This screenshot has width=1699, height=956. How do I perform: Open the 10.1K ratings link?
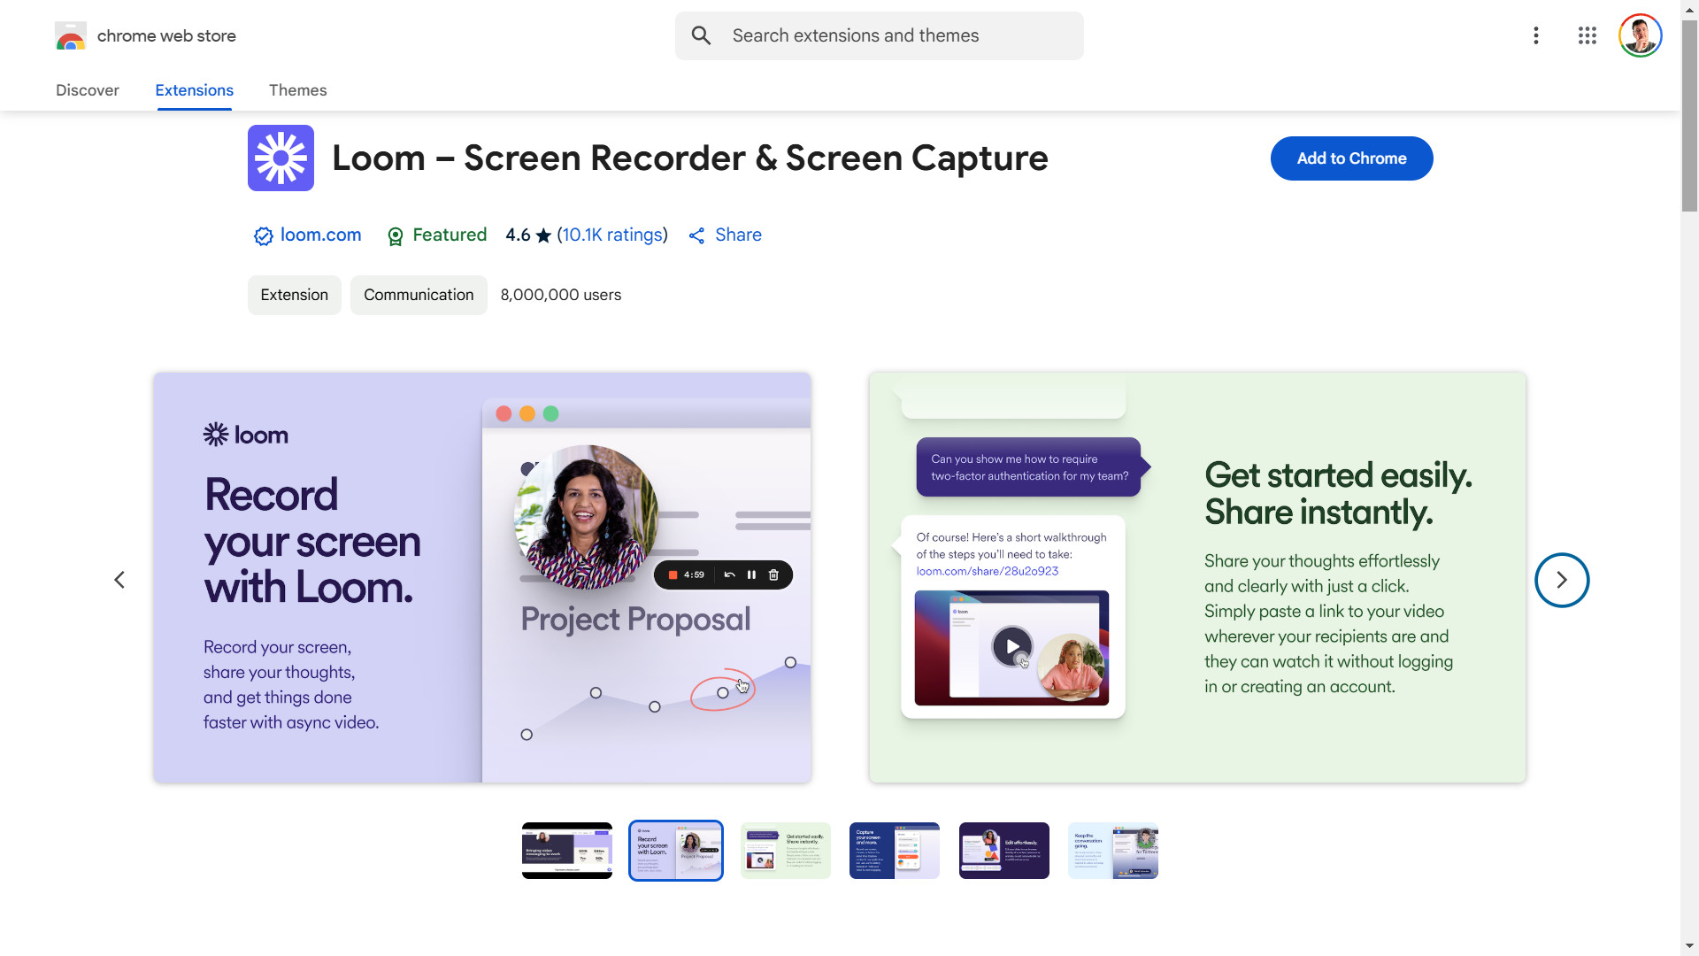point(612,235)
